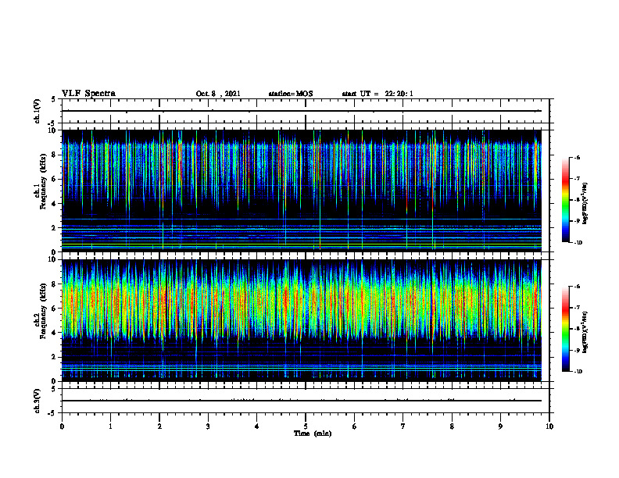The width and height of the screenshot is (619, 478).
Task: Click the ch.2 spectrogram at minute 5
Action: (306, 320)
